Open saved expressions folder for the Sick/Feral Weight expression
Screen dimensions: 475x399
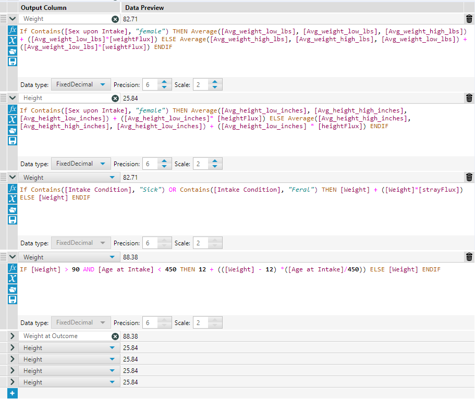[x=13, y=209]
